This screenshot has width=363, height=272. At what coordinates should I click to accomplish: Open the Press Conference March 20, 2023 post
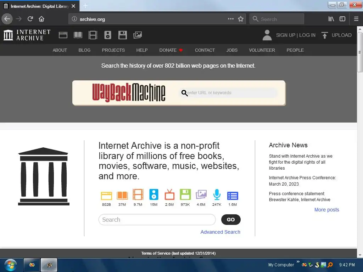coord(302,181)
